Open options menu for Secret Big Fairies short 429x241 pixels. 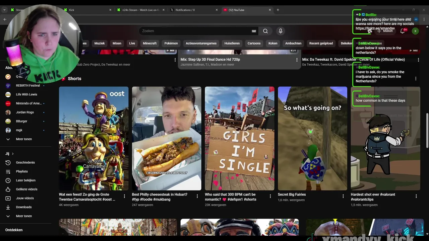(343, 196)
